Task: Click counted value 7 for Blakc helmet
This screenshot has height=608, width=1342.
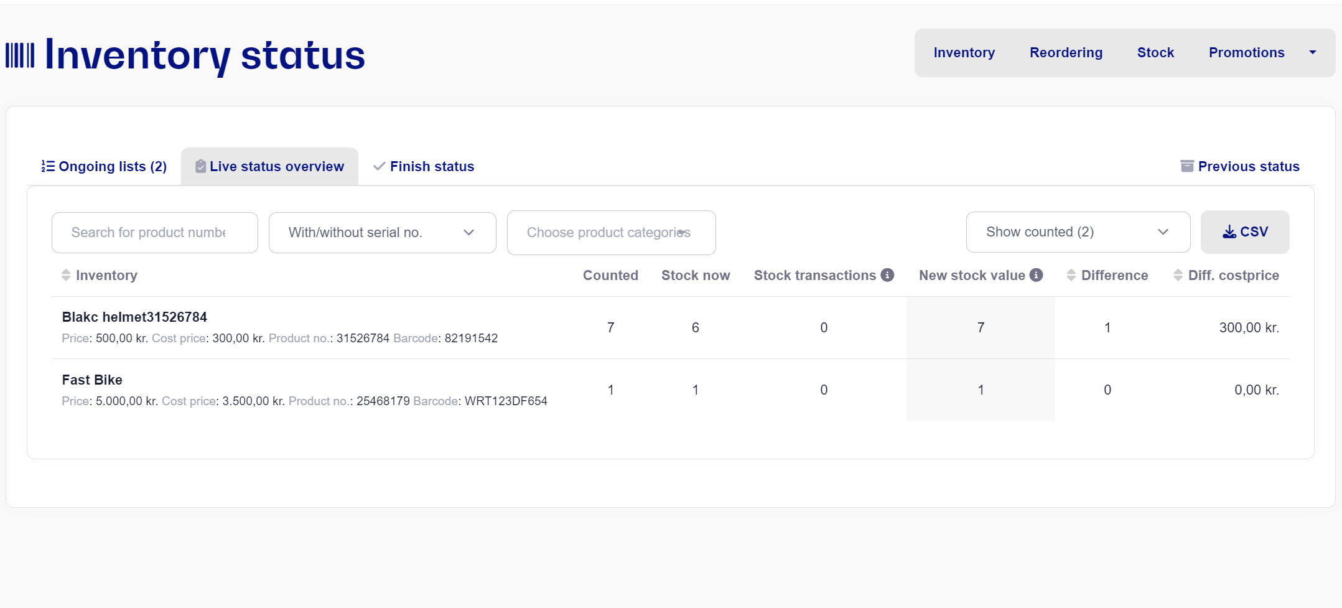Action: 611,327
